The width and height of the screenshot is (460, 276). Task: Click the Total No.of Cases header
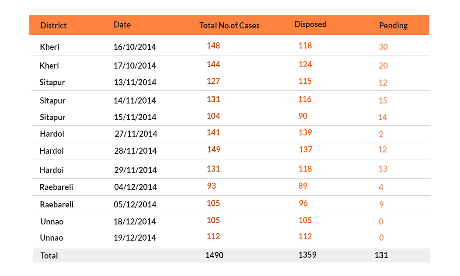pos(230,25)
